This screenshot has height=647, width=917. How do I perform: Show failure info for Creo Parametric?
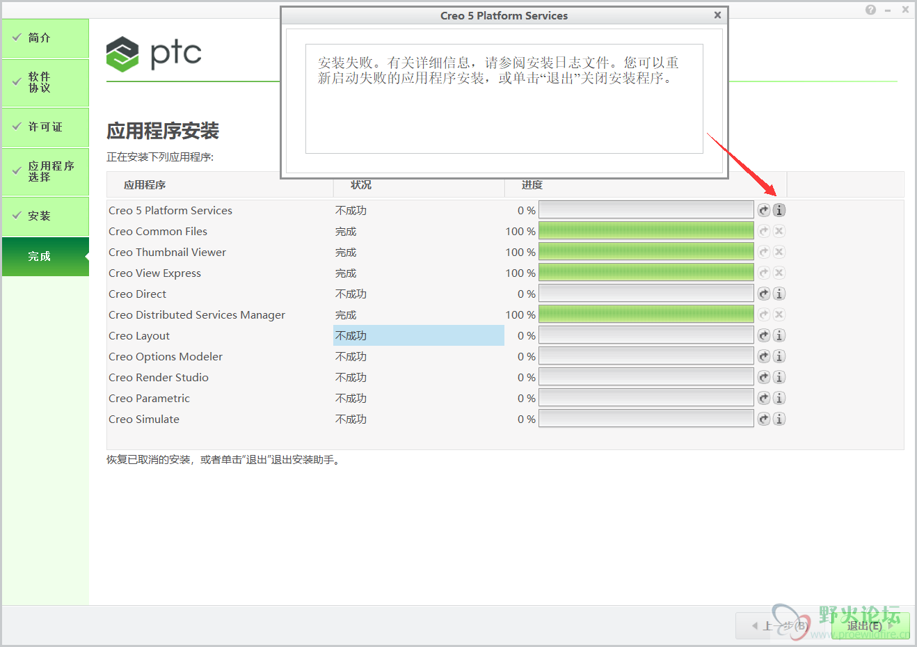click(779, 398)
